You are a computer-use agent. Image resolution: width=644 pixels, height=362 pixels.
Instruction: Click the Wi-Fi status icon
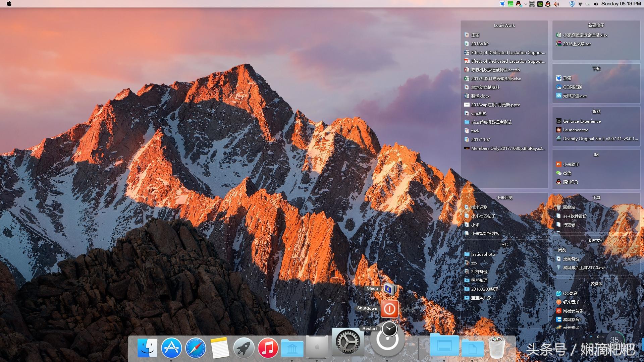pyautogui.click(x=580, y=4)
